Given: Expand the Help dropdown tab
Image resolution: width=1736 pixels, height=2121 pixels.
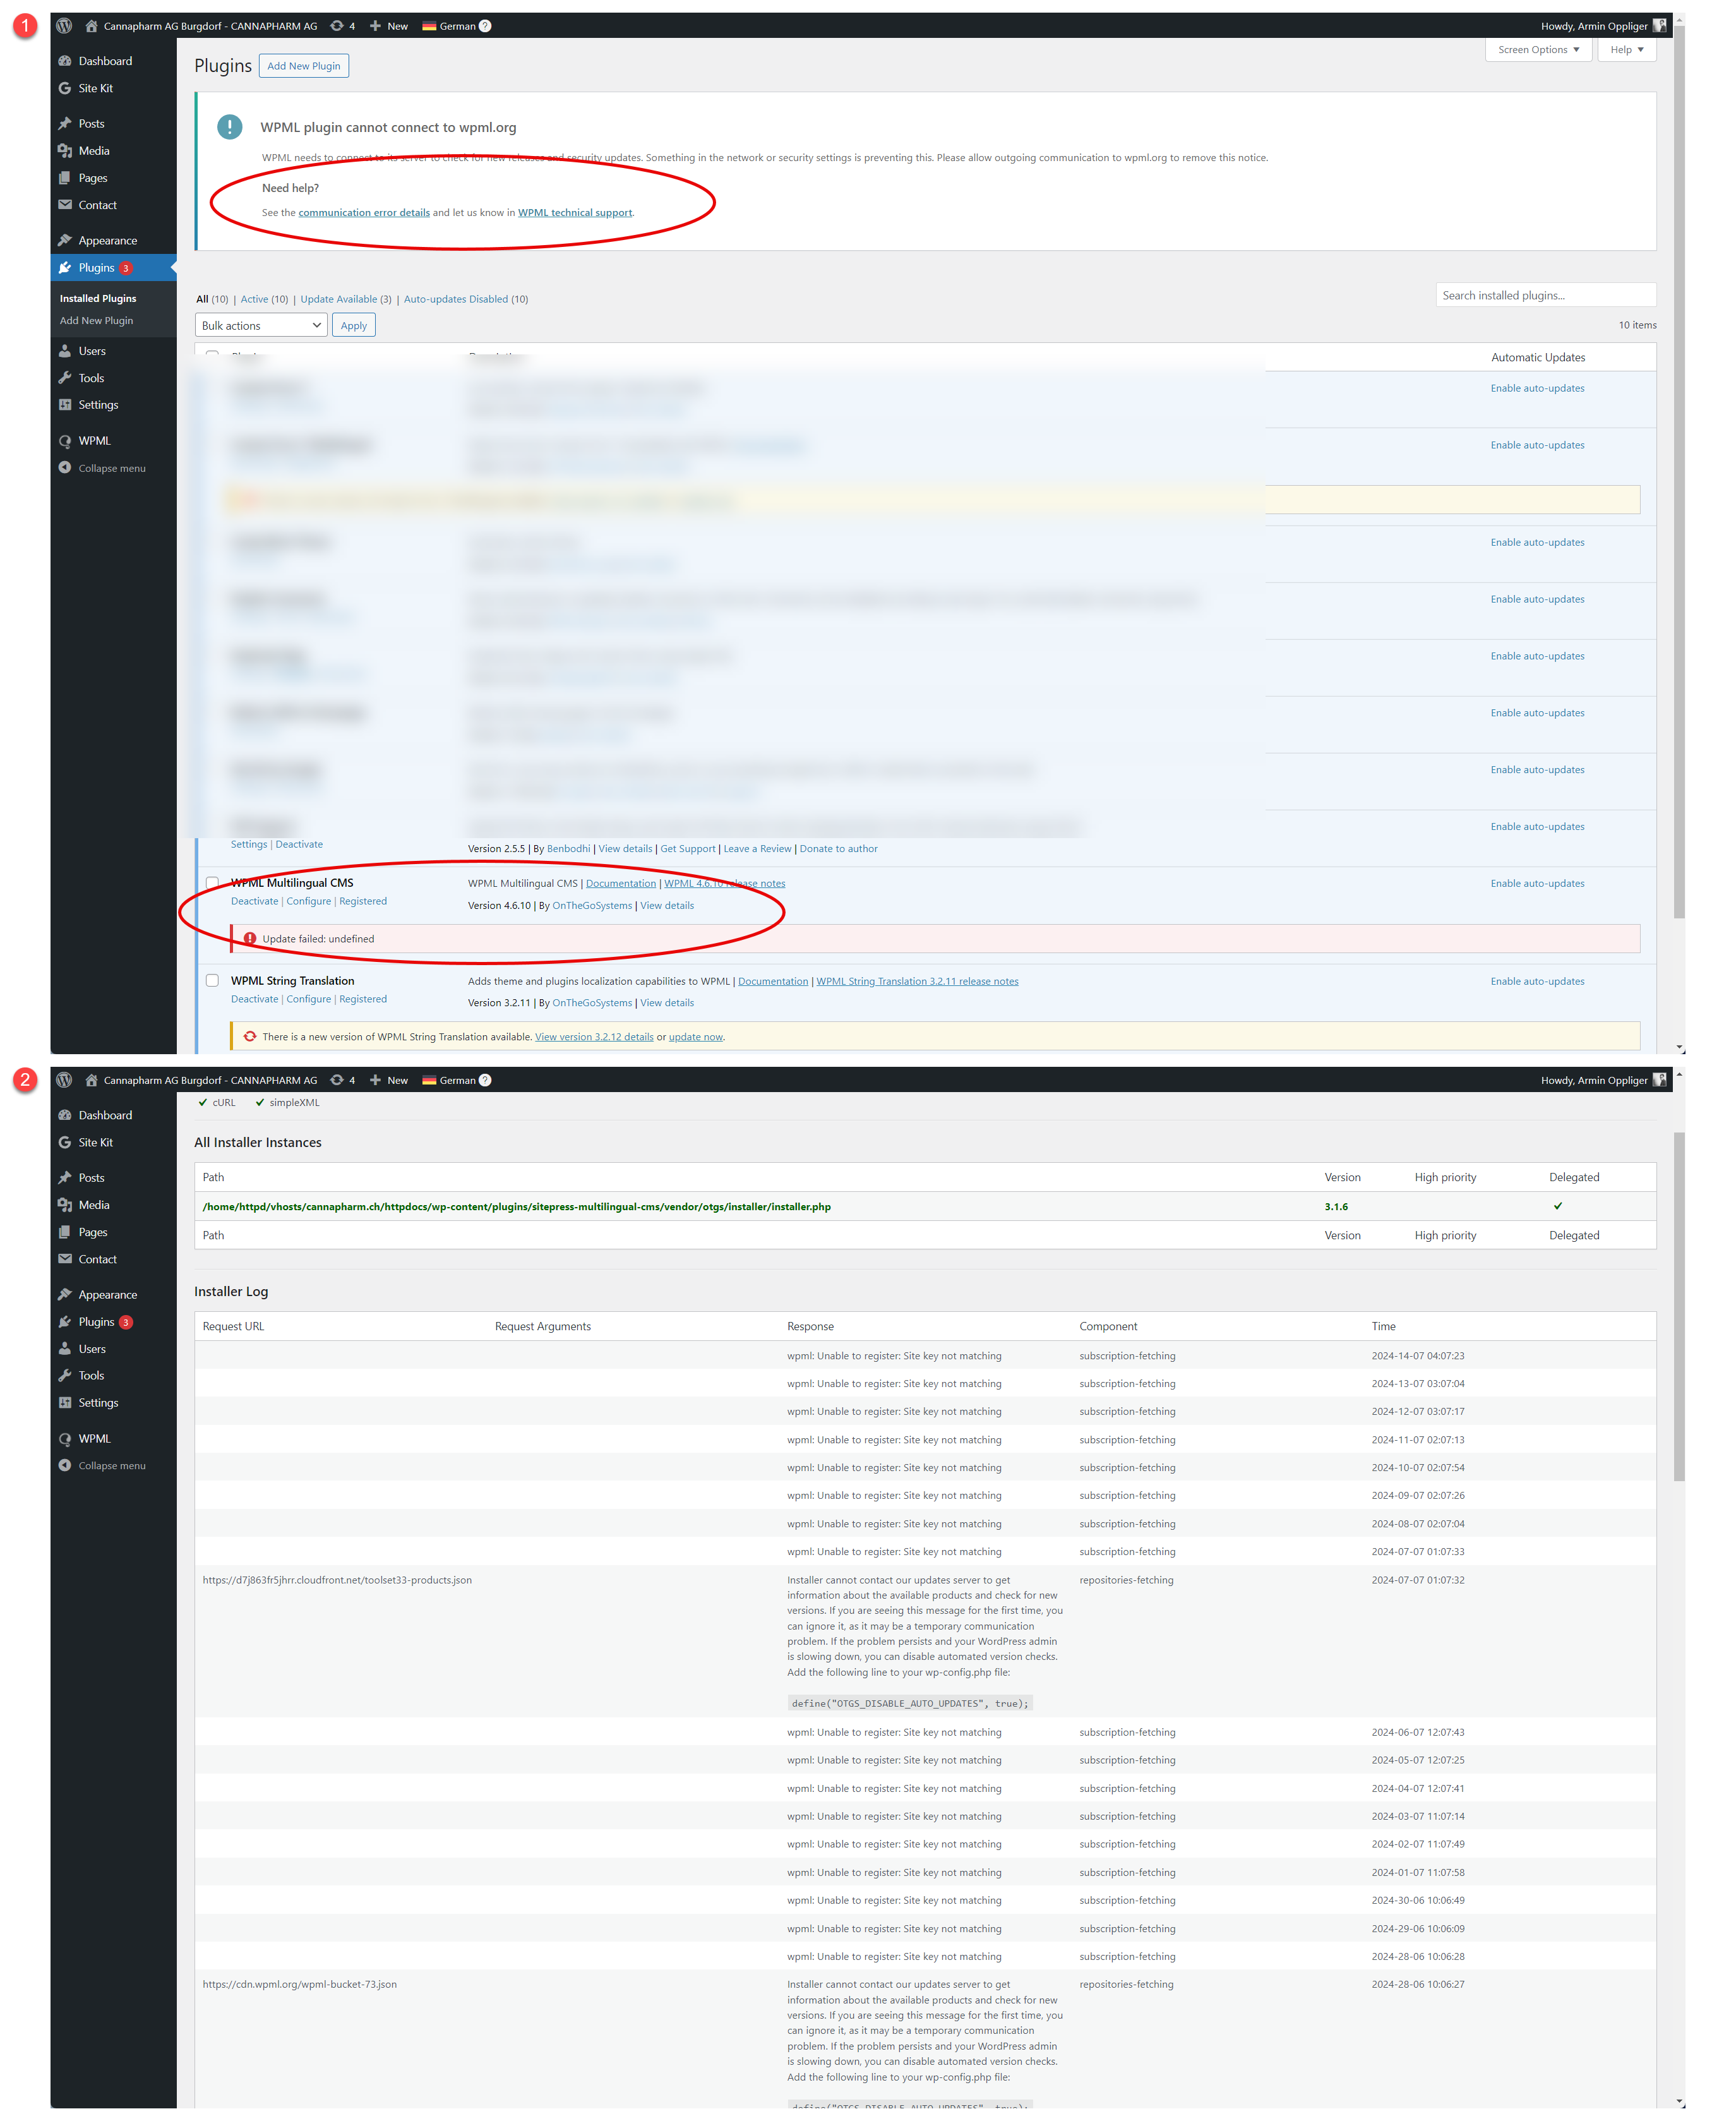Looking at the screenshot, I should 1626,49.
